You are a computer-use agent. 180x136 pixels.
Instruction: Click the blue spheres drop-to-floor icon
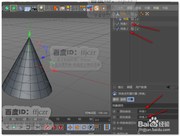click(x=90, y=8)
